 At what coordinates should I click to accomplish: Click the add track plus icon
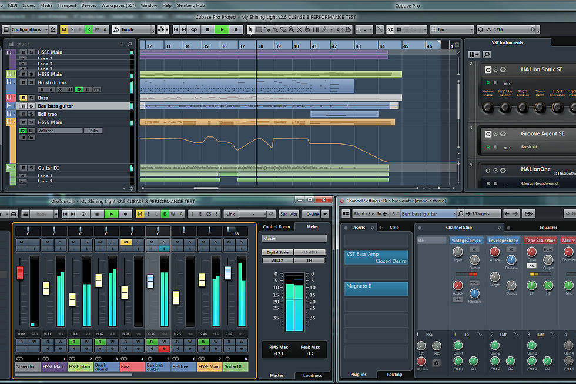click(x=122, y=44)
